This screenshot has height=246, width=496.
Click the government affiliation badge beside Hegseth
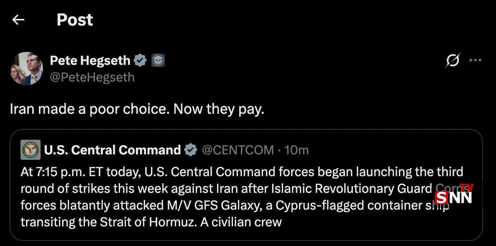click(158, 60)
